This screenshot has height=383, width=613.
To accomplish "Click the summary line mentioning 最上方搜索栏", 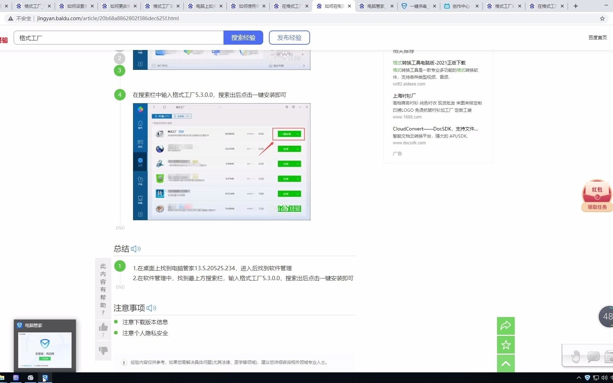I will [x=243, y=278].
